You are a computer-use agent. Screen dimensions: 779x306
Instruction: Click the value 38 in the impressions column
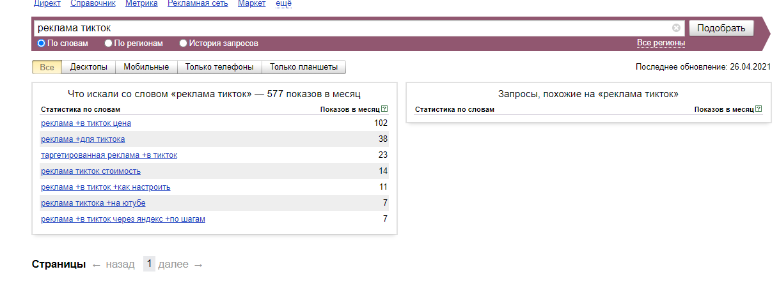point(383,139)
